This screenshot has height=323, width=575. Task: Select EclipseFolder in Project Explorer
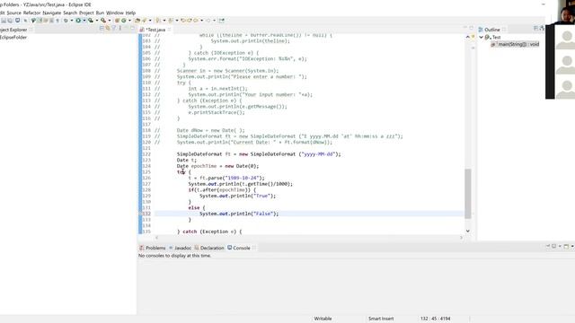pos(13,38)
